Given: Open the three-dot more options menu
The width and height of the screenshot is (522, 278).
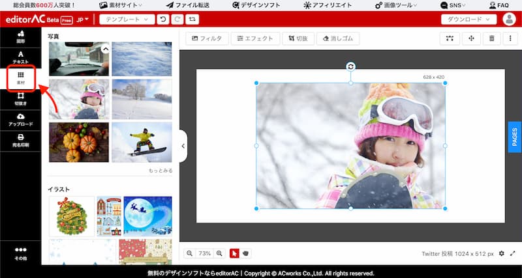Looking at the screenshot, I should 510,38.
